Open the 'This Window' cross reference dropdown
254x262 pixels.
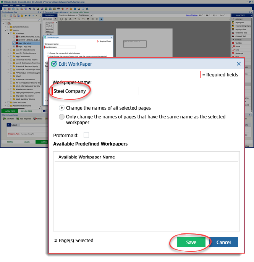coord(91,15)
